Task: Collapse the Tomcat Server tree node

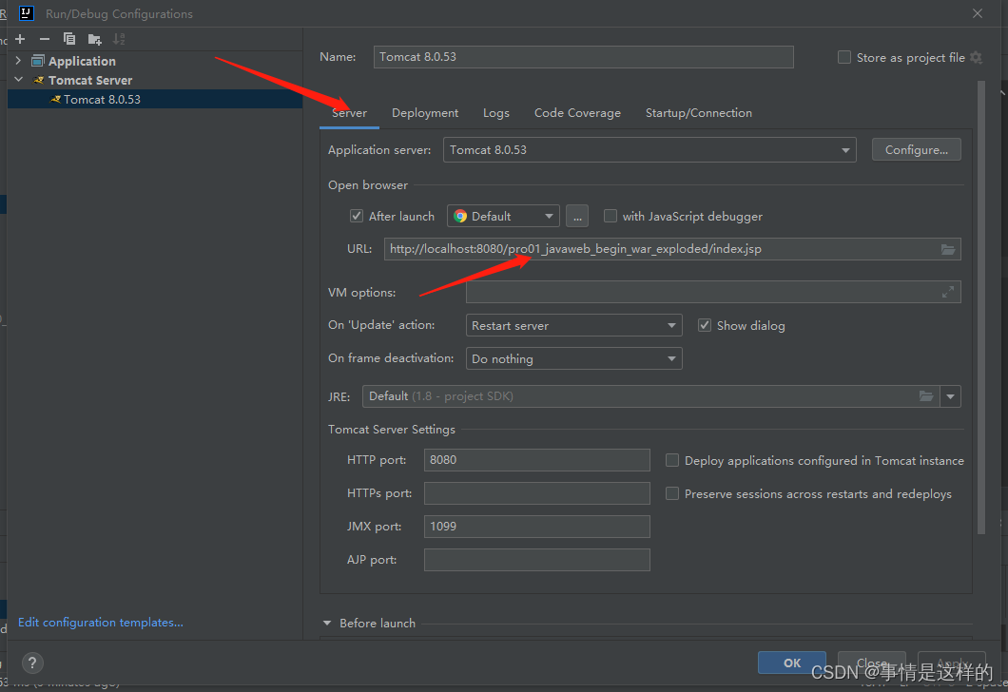Action: (x=19, y=80)
